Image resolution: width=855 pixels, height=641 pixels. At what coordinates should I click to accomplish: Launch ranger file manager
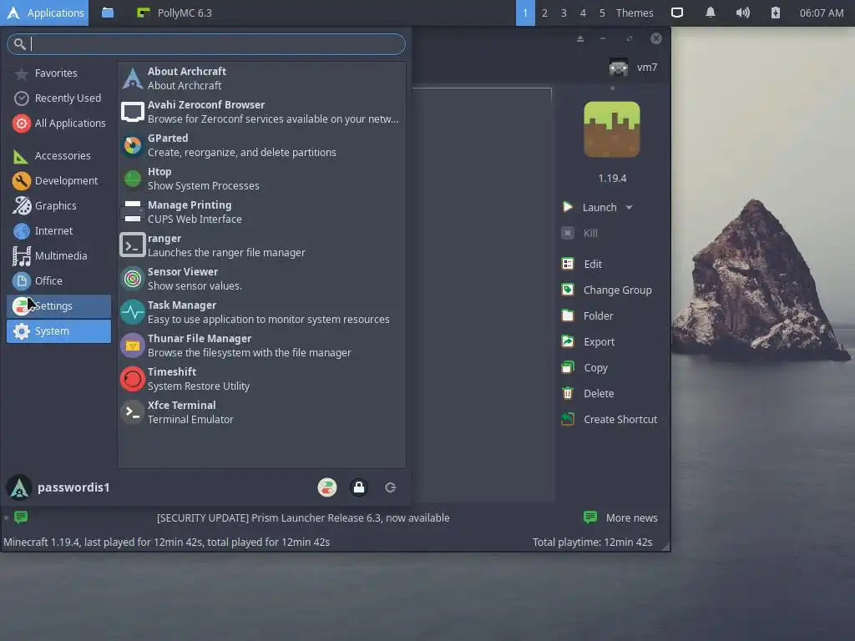pos(261,245)
